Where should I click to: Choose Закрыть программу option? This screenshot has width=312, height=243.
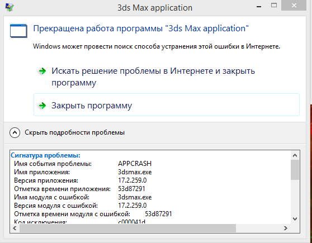(x=167, y=104)
